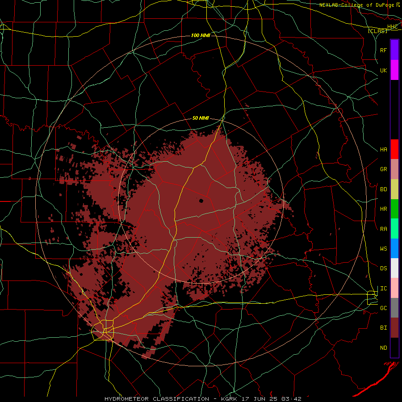Screen dimensions: 402x402
Task: Click the RA light green legend swatch
Action: (394, 229)
